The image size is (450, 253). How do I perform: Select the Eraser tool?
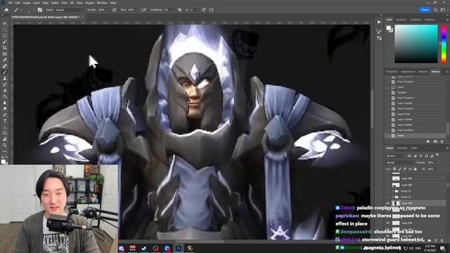[x=5, y=91]
